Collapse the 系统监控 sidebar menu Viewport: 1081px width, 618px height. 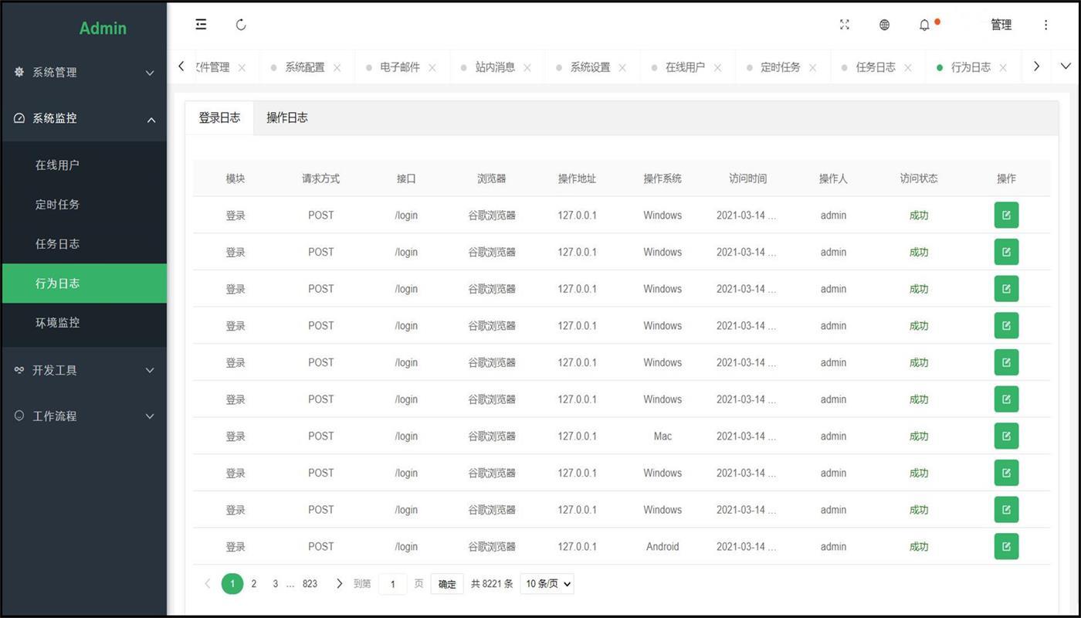pos(83,119)
